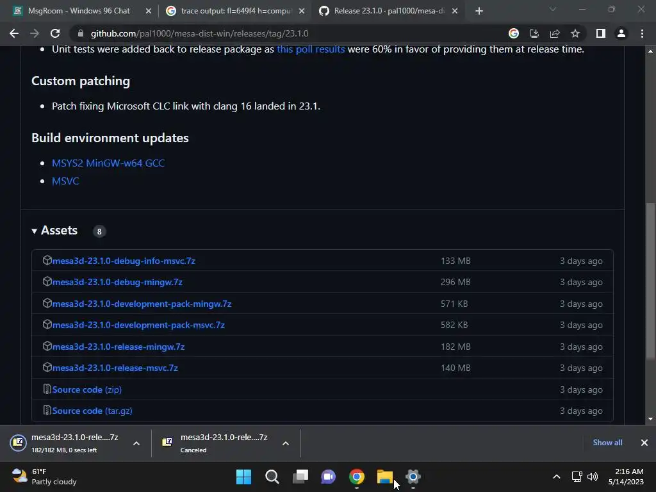Open the volume icon in the system tray
This screenshot has width=656, height=492.
593,477
